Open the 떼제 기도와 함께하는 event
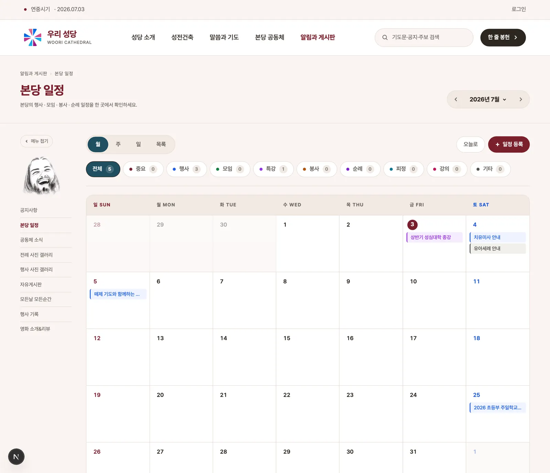Screen dimensions: 550x473 coord(118,294)
